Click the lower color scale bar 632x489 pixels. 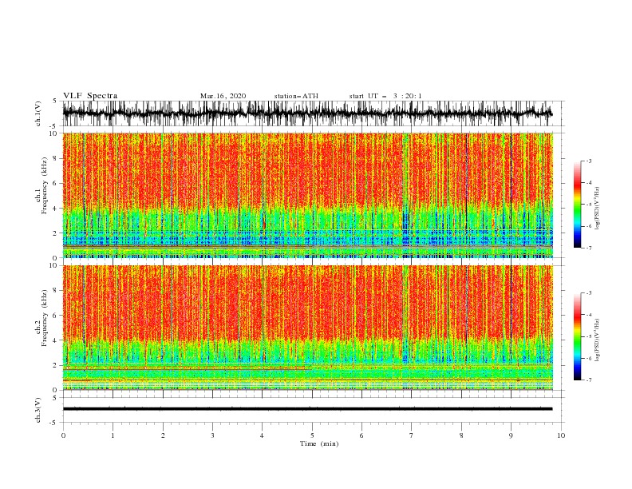(577, 336)
